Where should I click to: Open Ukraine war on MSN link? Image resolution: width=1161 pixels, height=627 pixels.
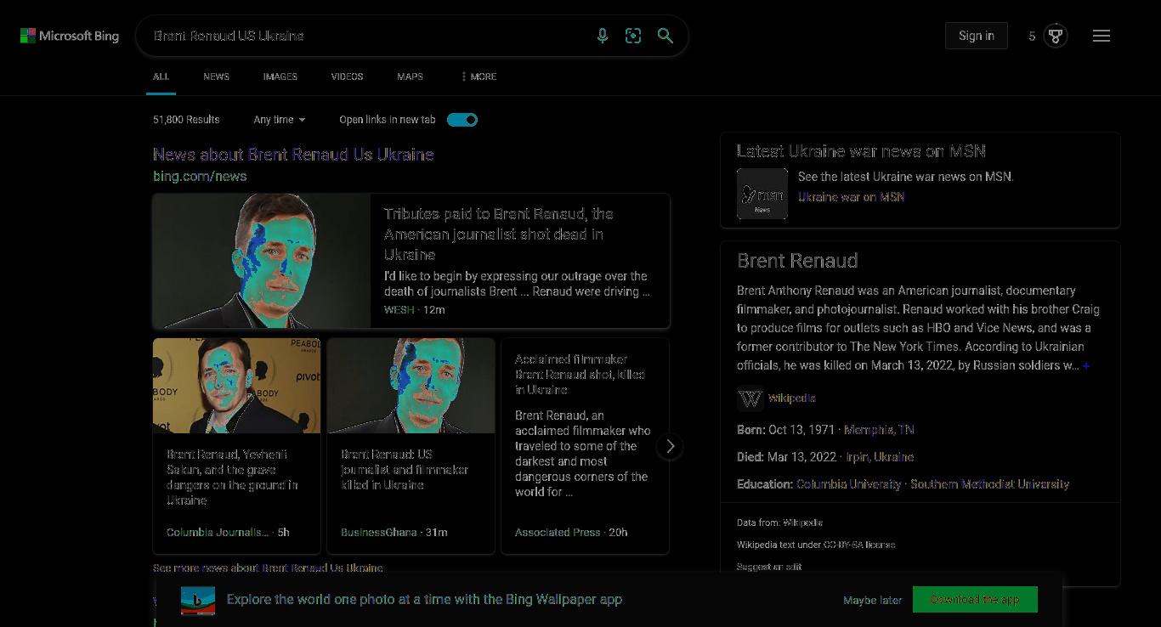click(x=851, y=197)
